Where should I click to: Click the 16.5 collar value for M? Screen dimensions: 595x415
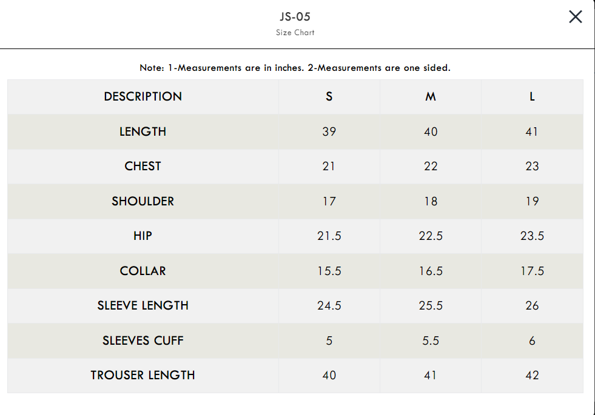point(430,271)
